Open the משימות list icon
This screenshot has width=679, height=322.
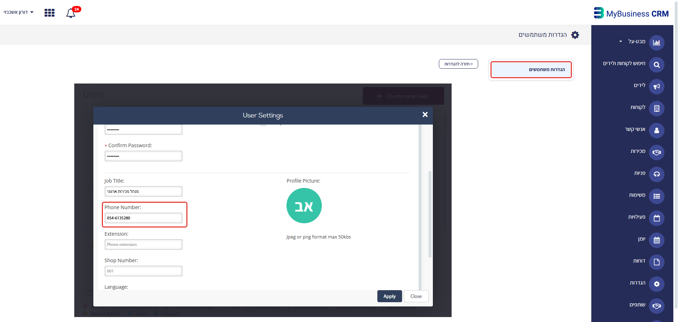coord(657,196)
